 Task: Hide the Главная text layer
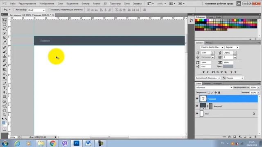(197, 99)
